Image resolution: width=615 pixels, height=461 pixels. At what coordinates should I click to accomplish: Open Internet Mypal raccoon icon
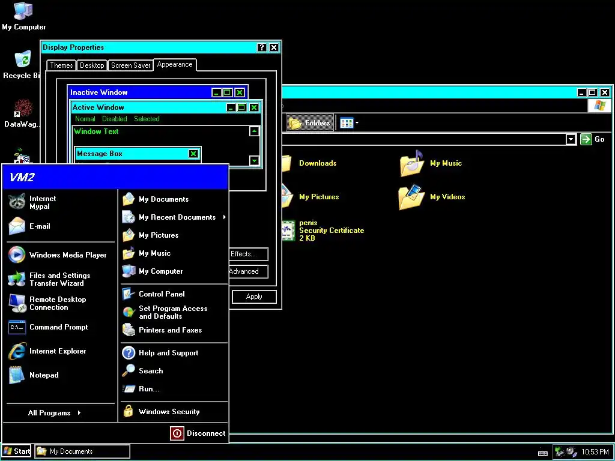(17, 202)
